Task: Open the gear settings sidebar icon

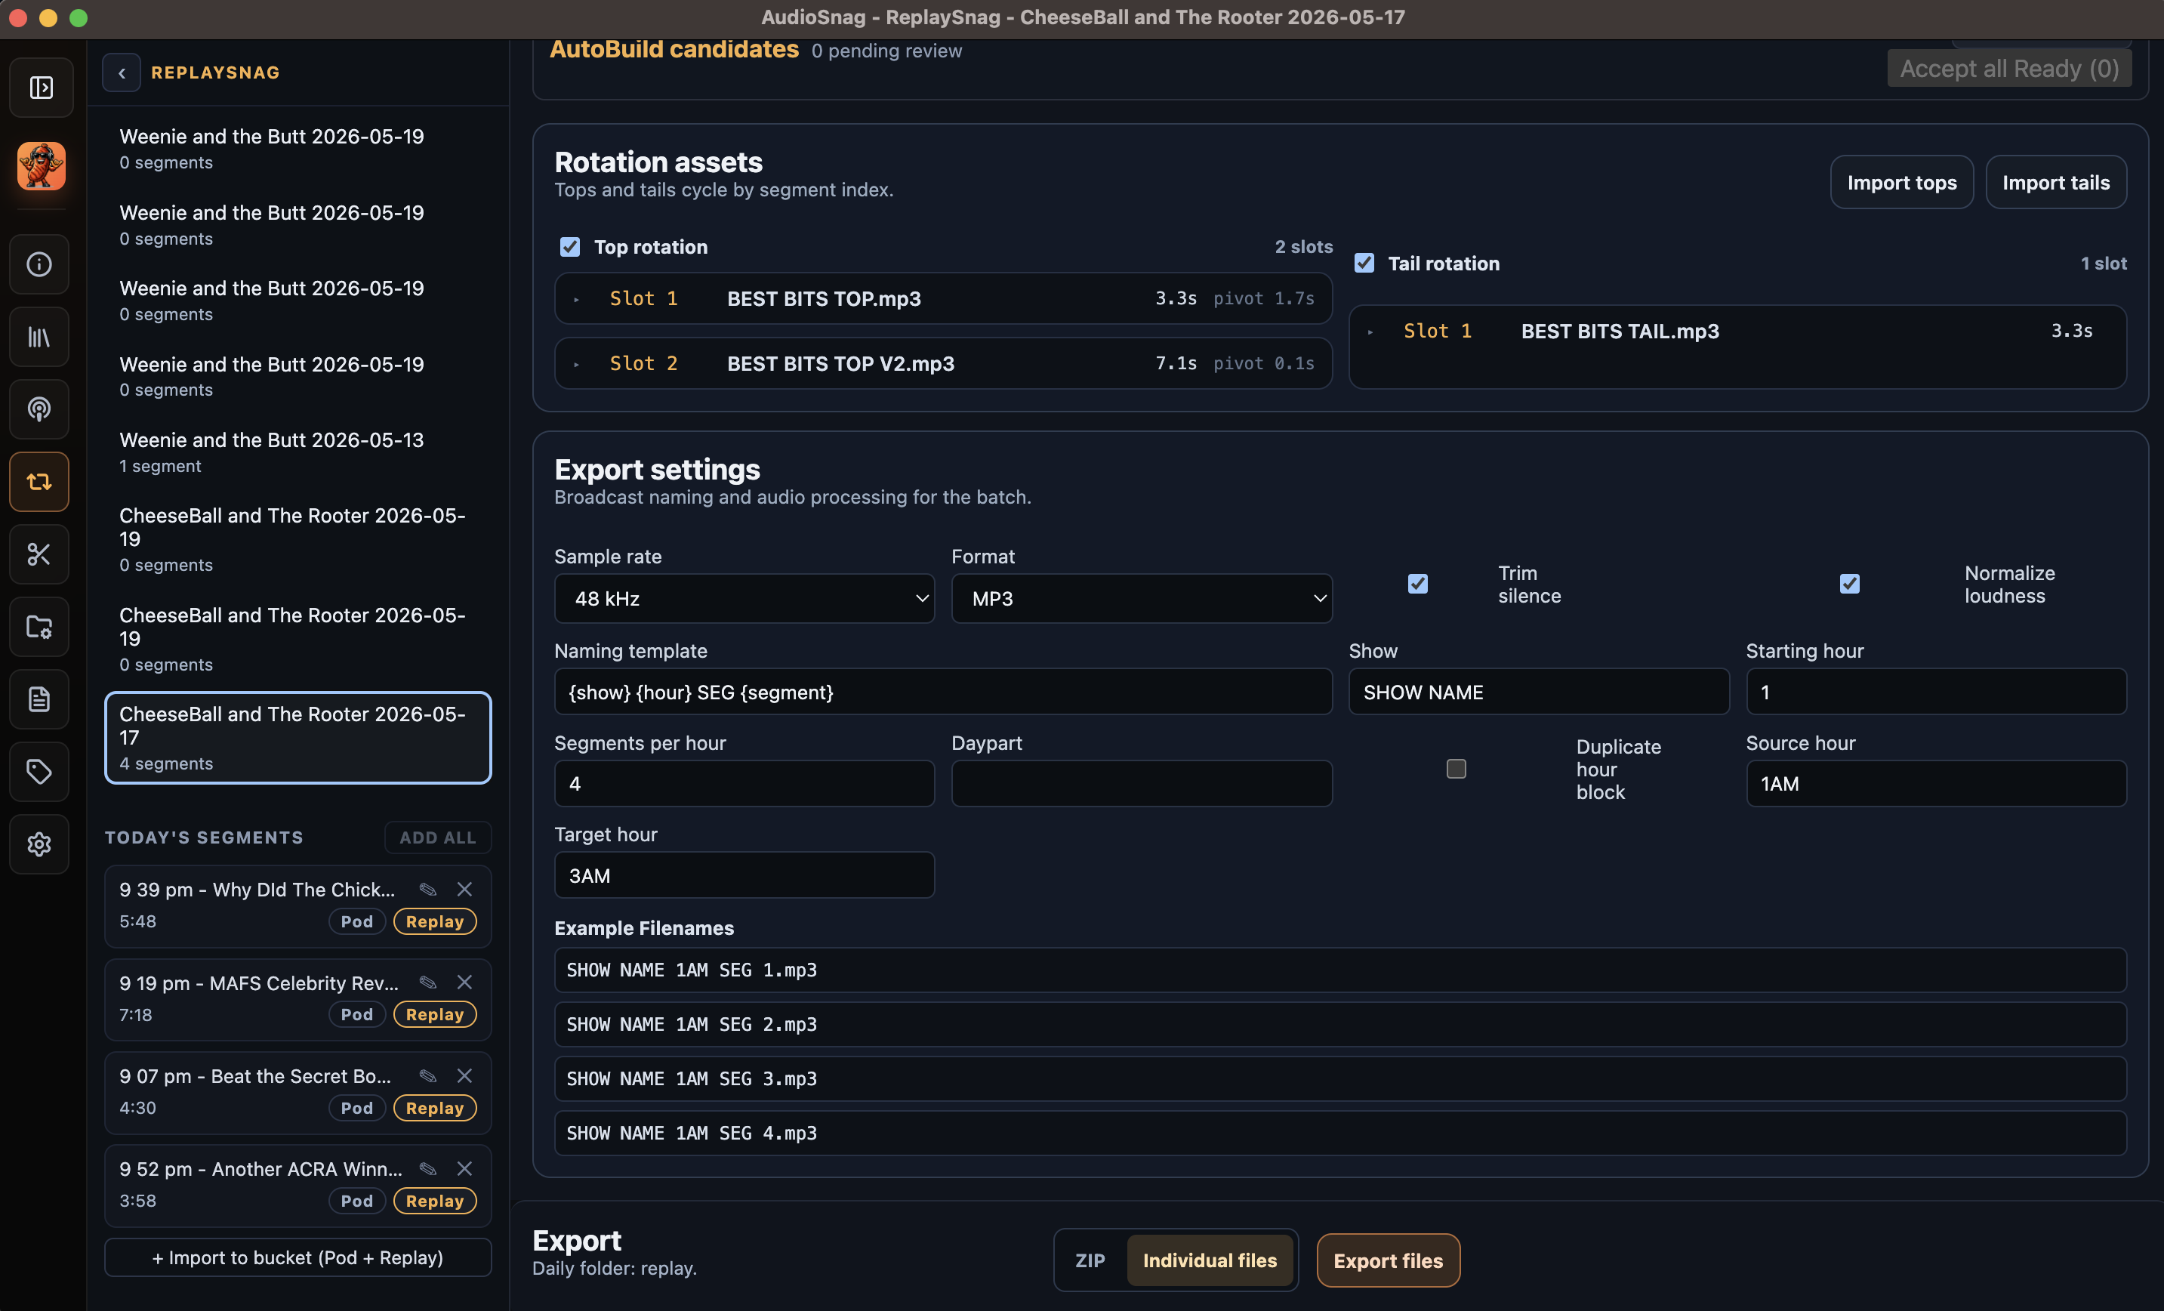Action: [39, 844]
